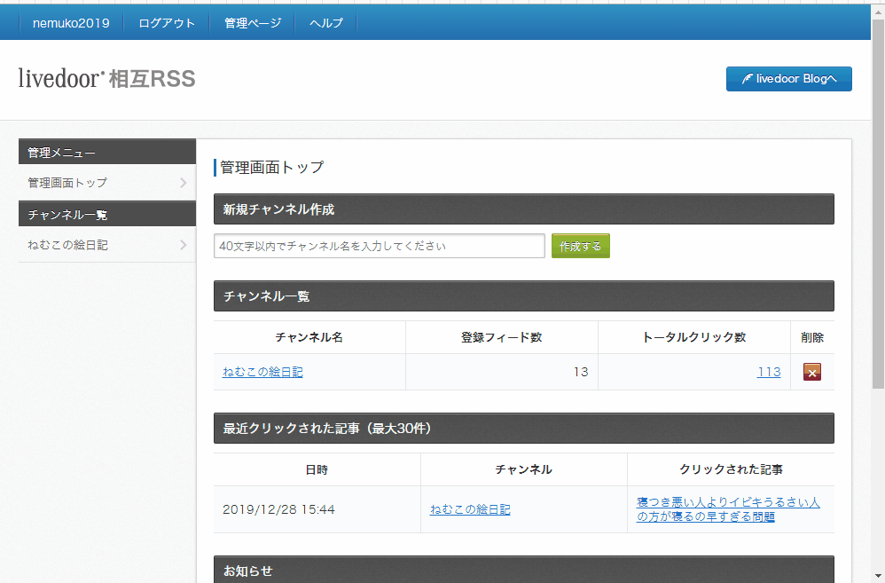Screen dimensions: 885x583
Task: Click the chevron next to sidebar 管理画面トップ
Action: point(183,183)
